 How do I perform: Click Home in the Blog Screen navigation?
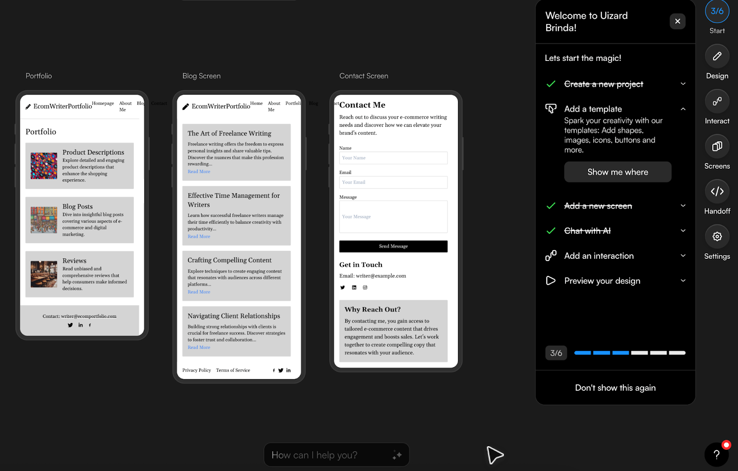256,103
